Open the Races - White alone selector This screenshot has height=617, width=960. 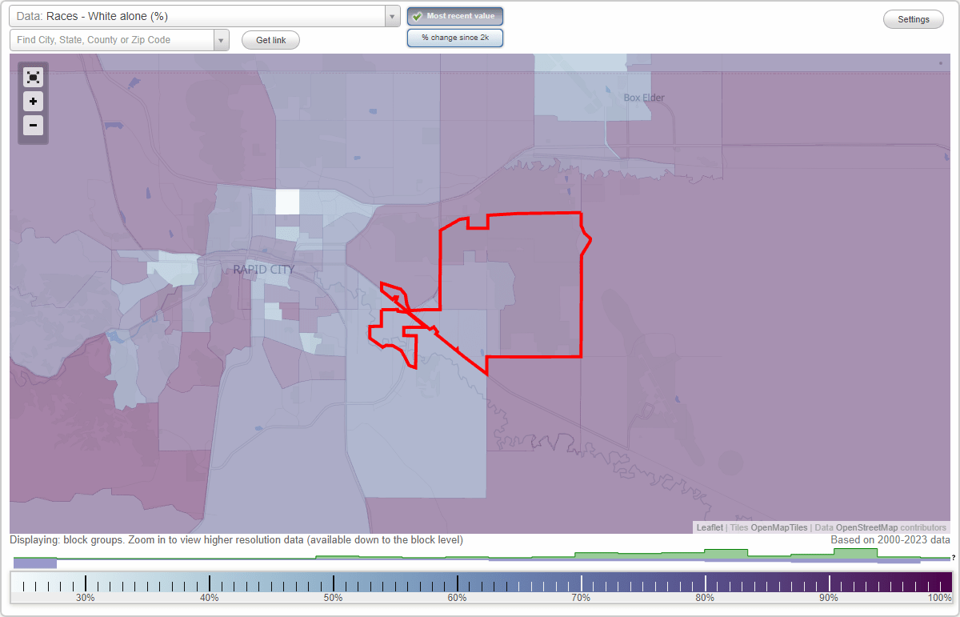[x=200, y=16]
